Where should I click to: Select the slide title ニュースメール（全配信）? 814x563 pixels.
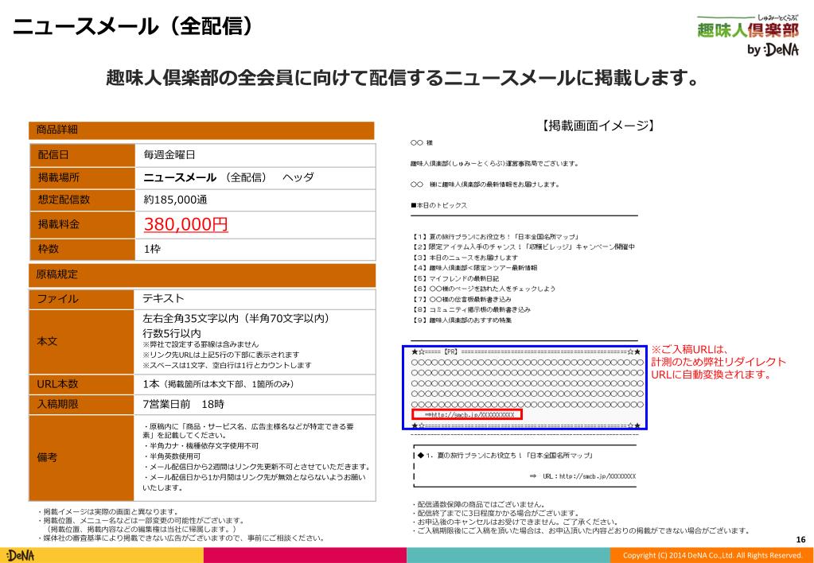(x=132, y=27)
